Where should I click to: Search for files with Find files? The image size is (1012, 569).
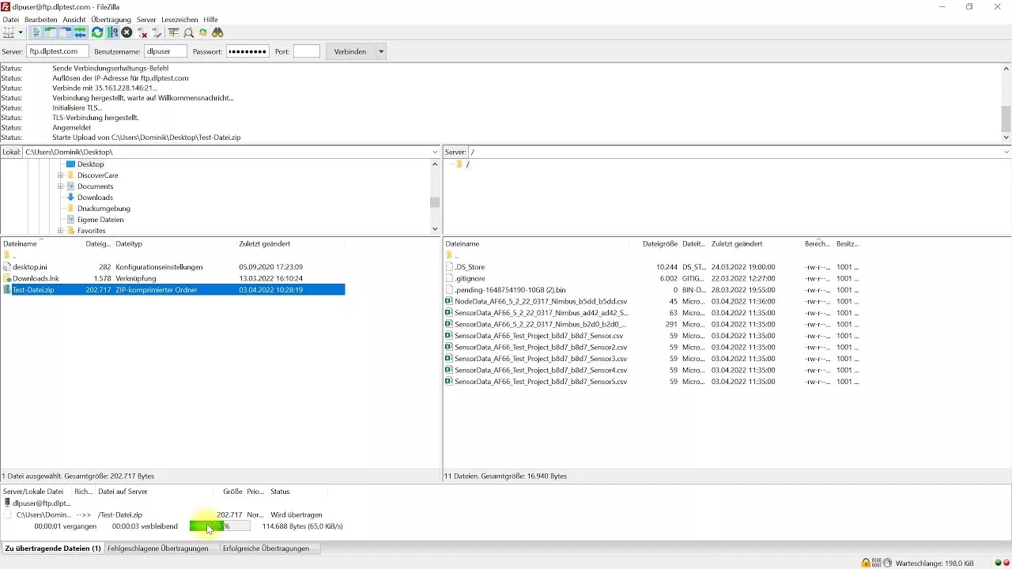217,32
